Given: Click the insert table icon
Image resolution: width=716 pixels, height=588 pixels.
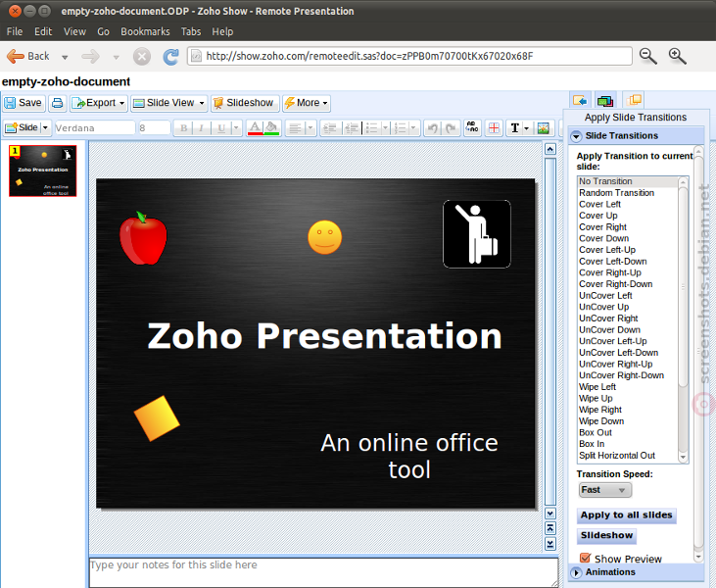Looking at the screenshot, I should click(494, 128).
